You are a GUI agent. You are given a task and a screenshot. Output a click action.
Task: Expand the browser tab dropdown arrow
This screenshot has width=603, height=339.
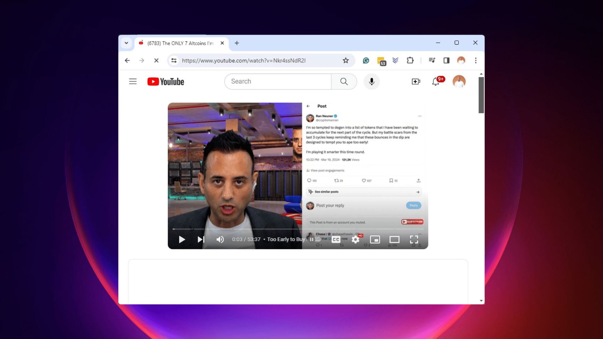tap(126, 43)
